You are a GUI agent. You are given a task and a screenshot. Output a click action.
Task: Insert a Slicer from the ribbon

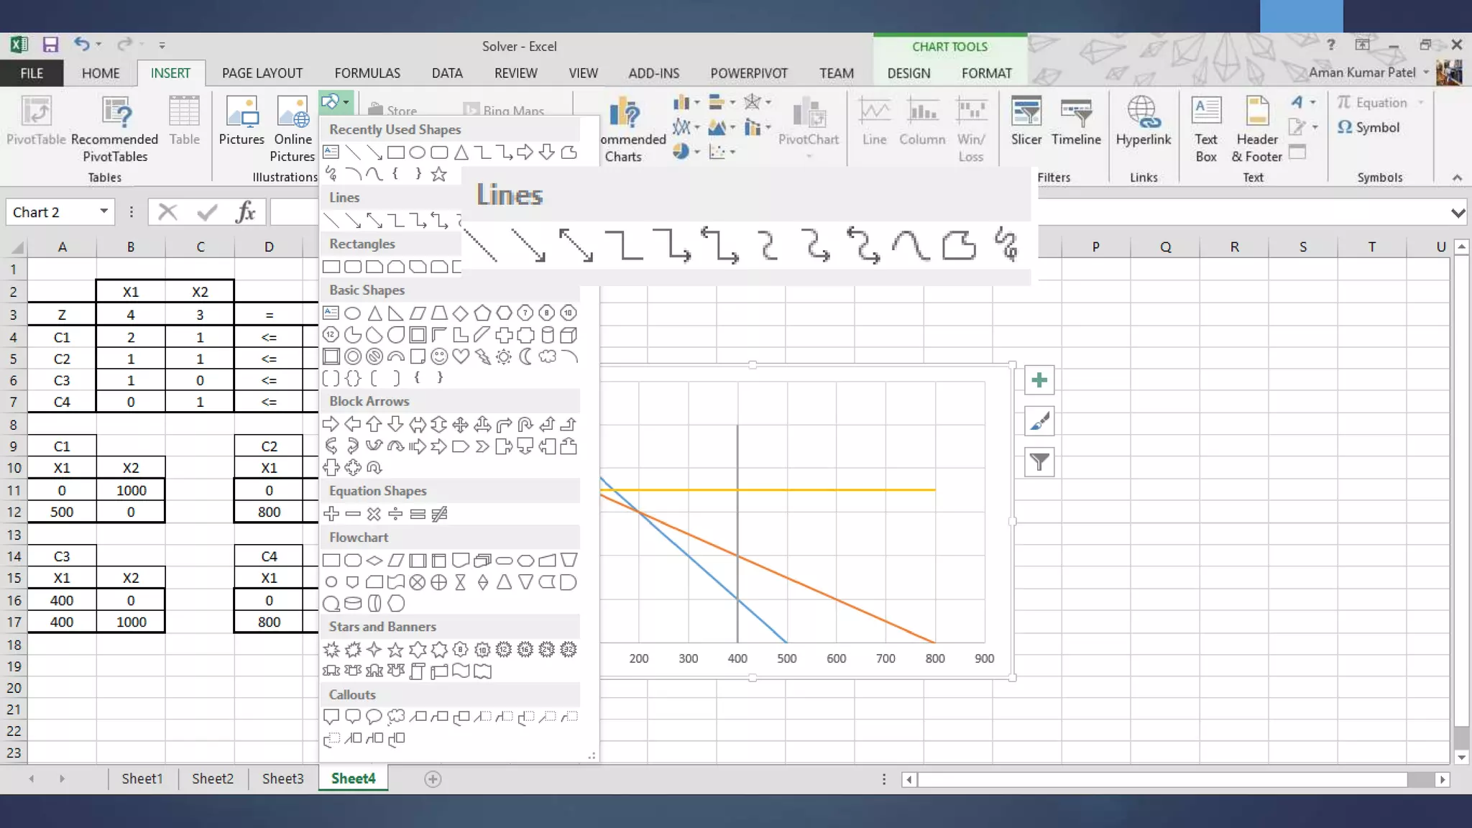(1026, 121)
